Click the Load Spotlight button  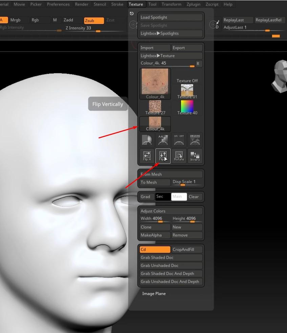click(x=171, y=17)
